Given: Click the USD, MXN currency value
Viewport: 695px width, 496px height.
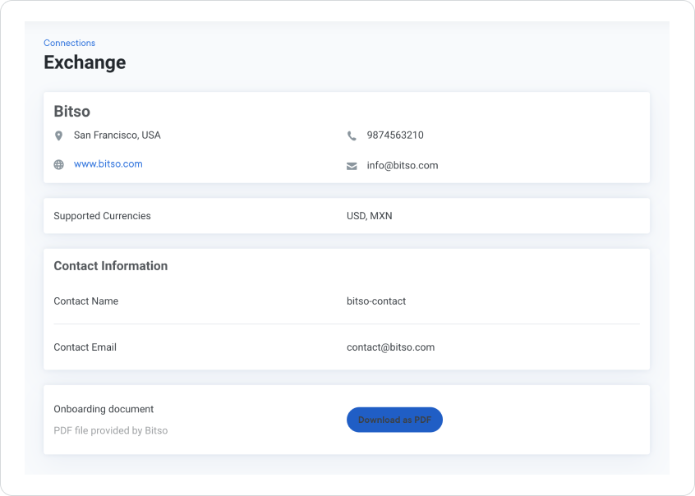Looking at the screenshot, I should tap(368, 216).
